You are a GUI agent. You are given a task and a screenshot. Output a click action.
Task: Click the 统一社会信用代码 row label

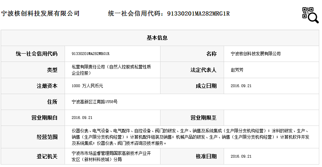click(36, 54)
